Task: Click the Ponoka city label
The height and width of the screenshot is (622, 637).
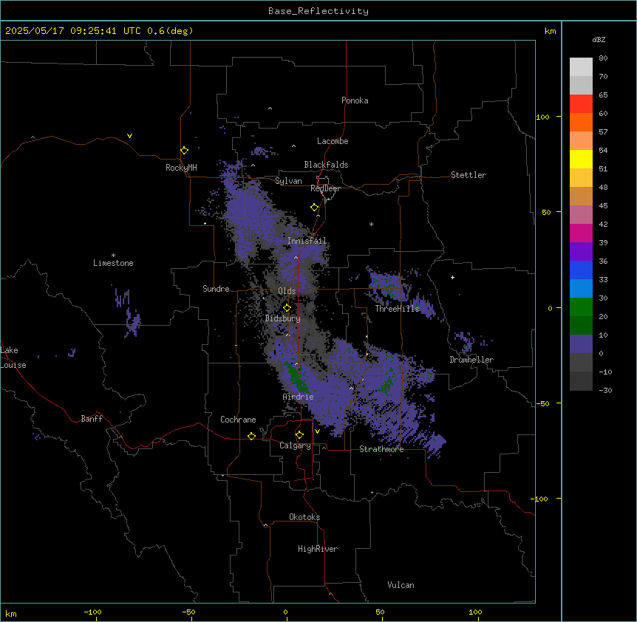Action: (355, 100)
